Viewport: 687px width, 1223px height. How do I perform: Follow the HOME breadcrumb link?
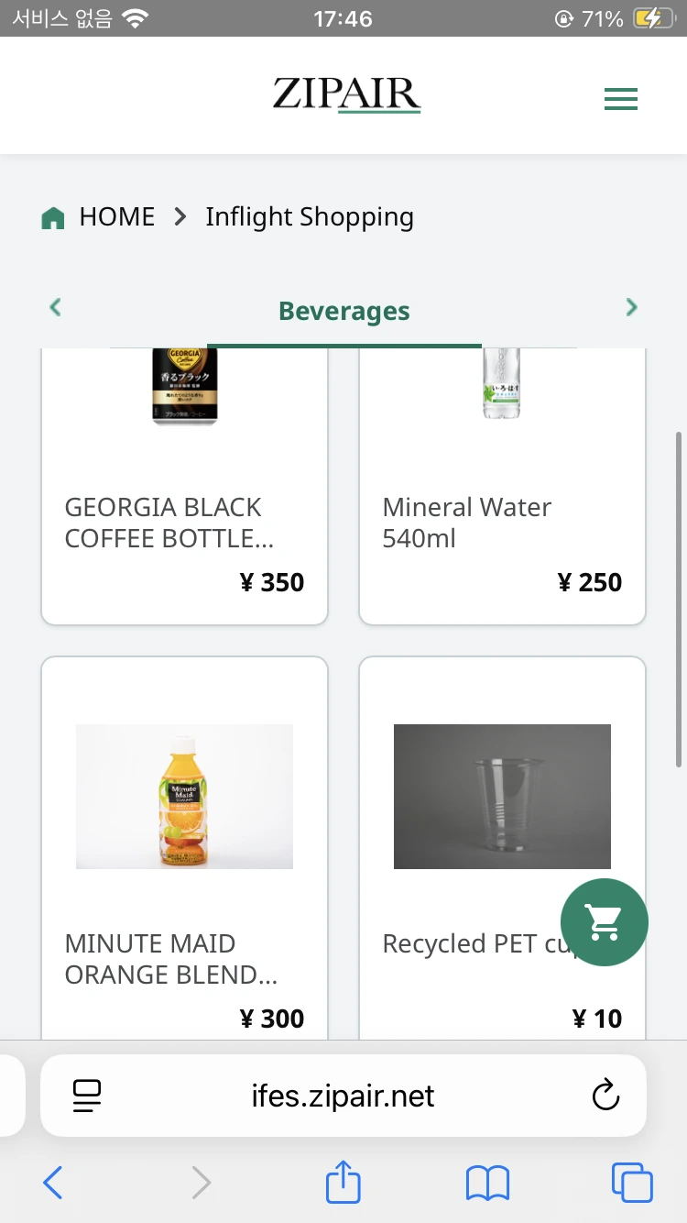pos(117,217)
